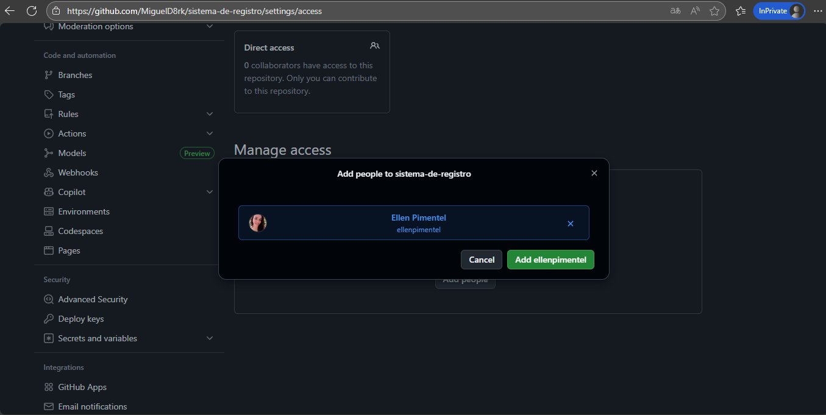Reload the page with refresh icon
The height and width of the screenshot is (415, 826).
32,11
